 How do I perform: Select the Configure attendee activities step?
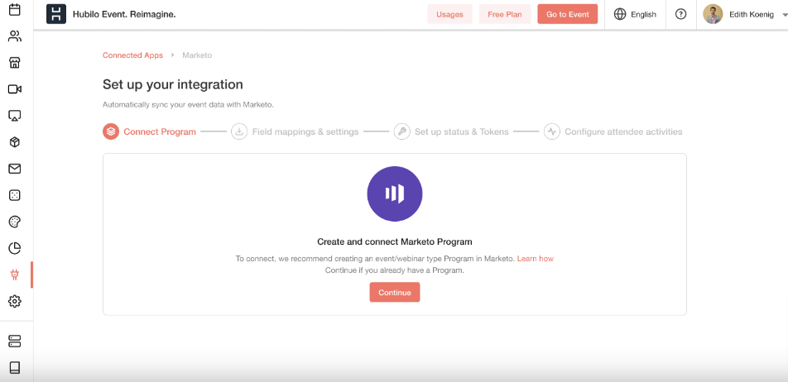(x=613, y=131)
